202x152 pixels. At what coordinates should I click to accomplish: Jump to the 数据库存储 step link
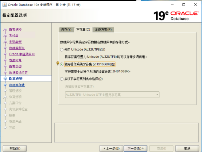[17, 85]
